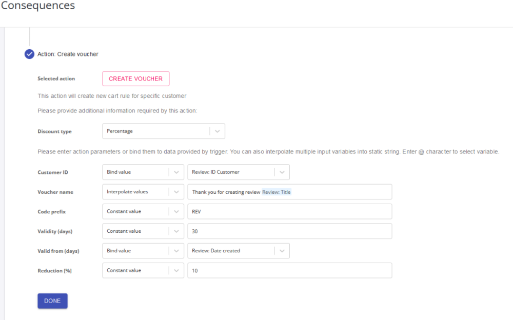
Task: Open the Valid from Bind value dropdown
Action: point(143,251)
